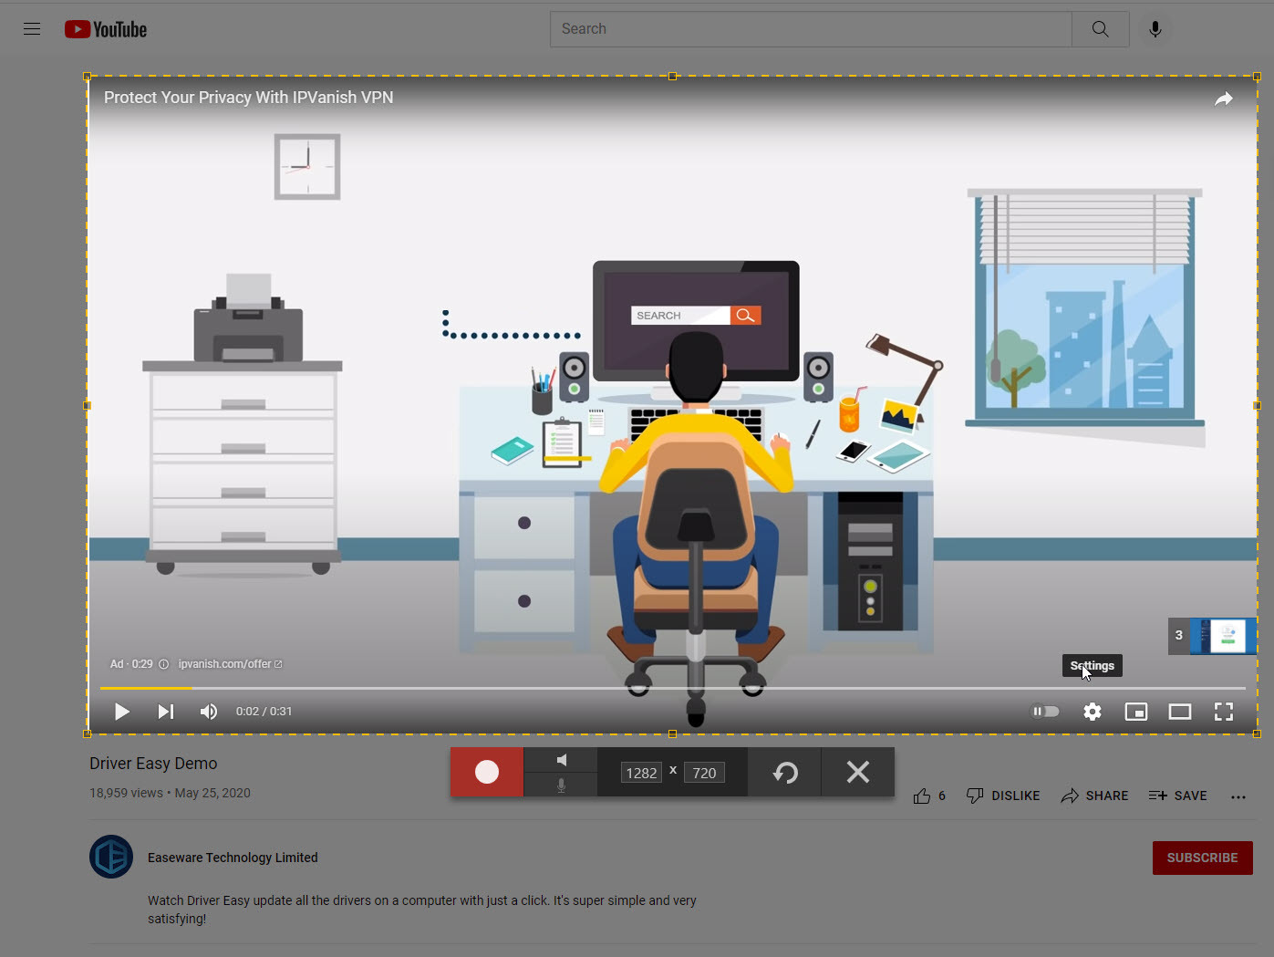Viewport: 1274px width, 957px height.
Task: Open the video settings gear
Action: [x=1093, y=712]
